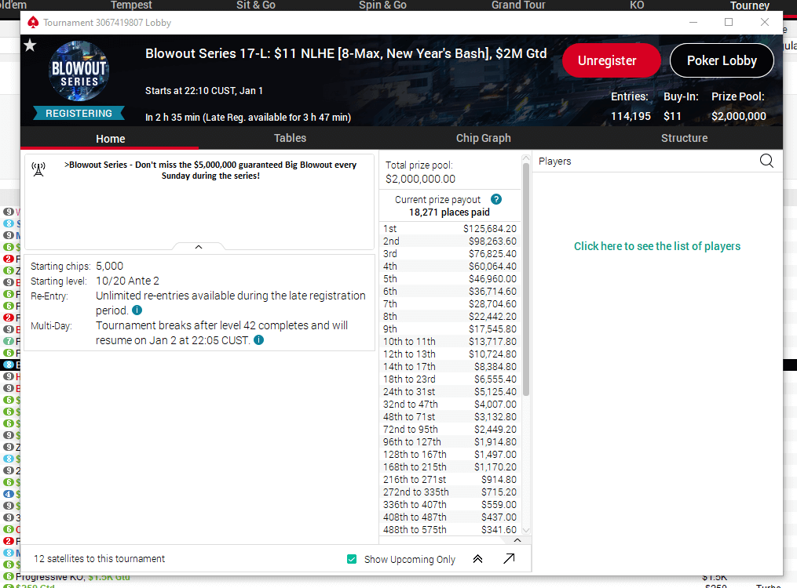
Task: Toggle Show Upcoming Only checkbox
Action: coord(352,559)
